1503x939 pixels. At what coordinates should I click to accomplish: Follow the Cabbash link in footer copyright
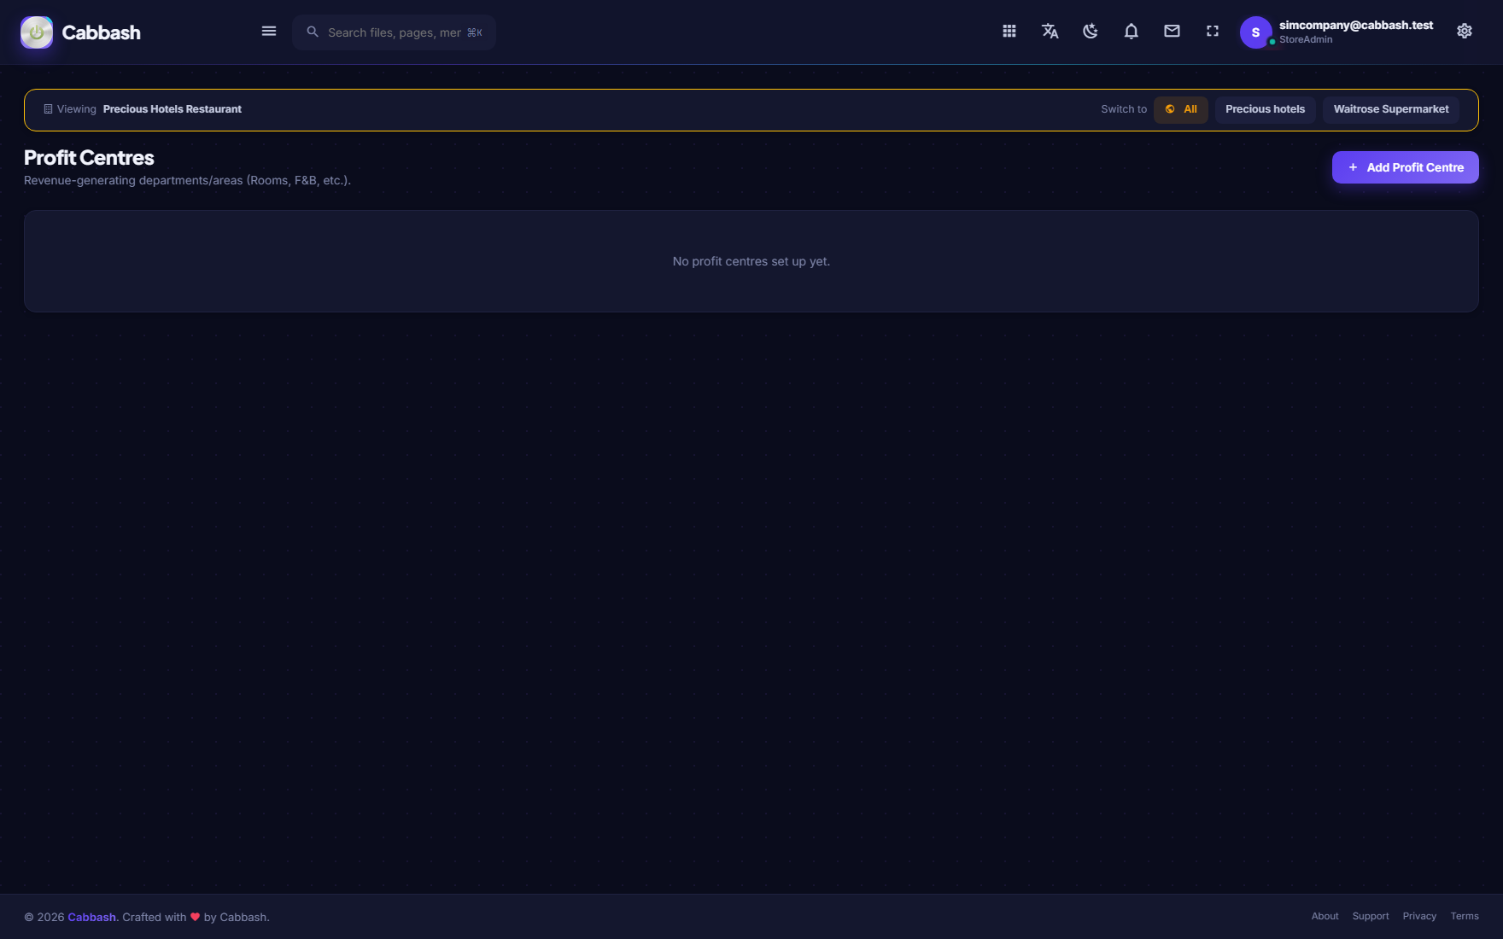tap(92, 917)
